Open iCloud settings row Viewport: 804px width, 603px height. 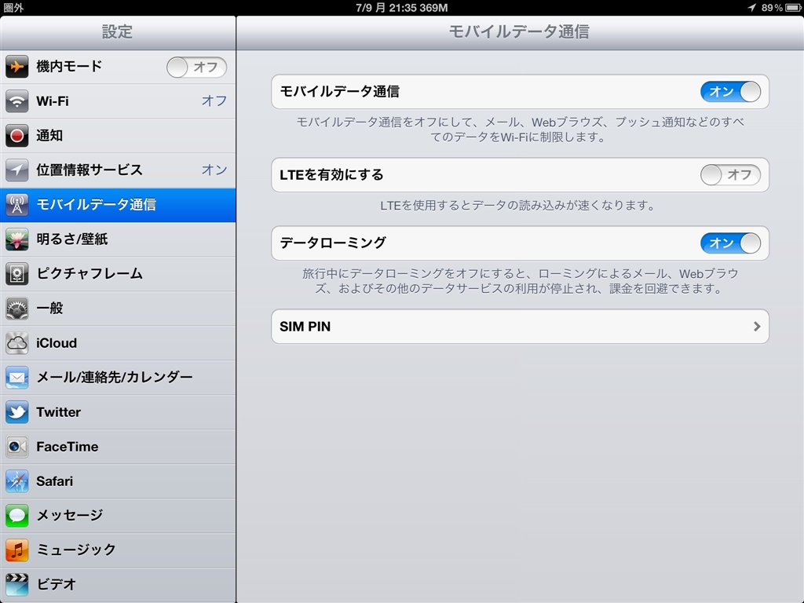118,343
